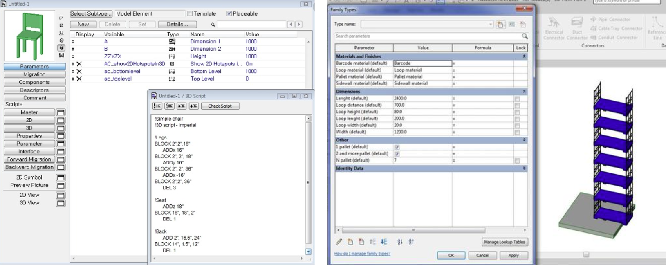
Task: Enable the Template checkbox
Action: [x=190, y=13]
